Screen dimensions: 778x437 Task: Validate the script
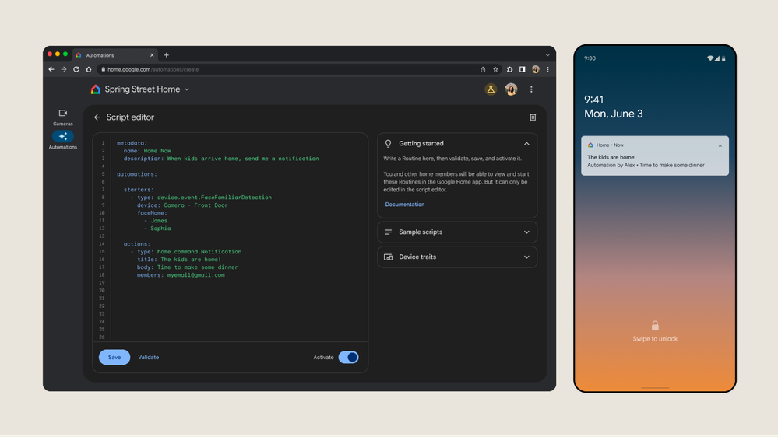pyautogui.click(x=148, y=357)
